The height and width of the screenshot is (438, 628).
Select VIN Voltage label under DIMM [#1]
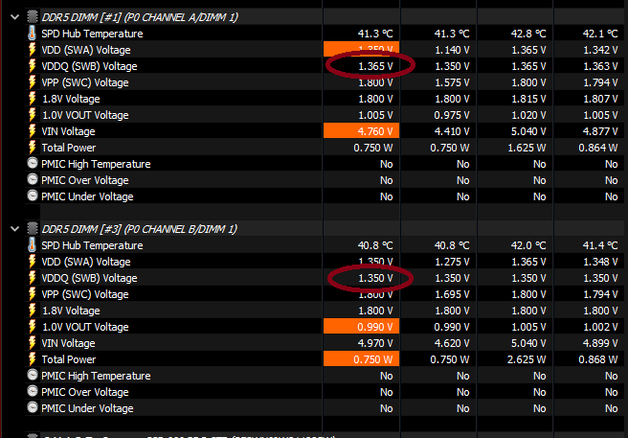(x=68, y=131)
